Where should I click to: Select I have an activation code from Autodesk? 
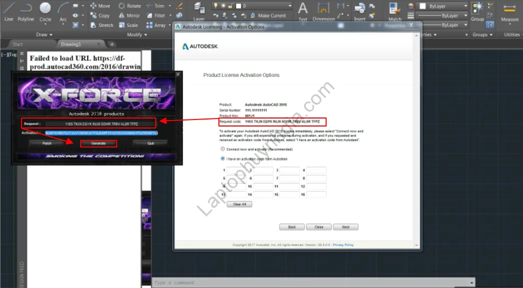pos(222,158)
